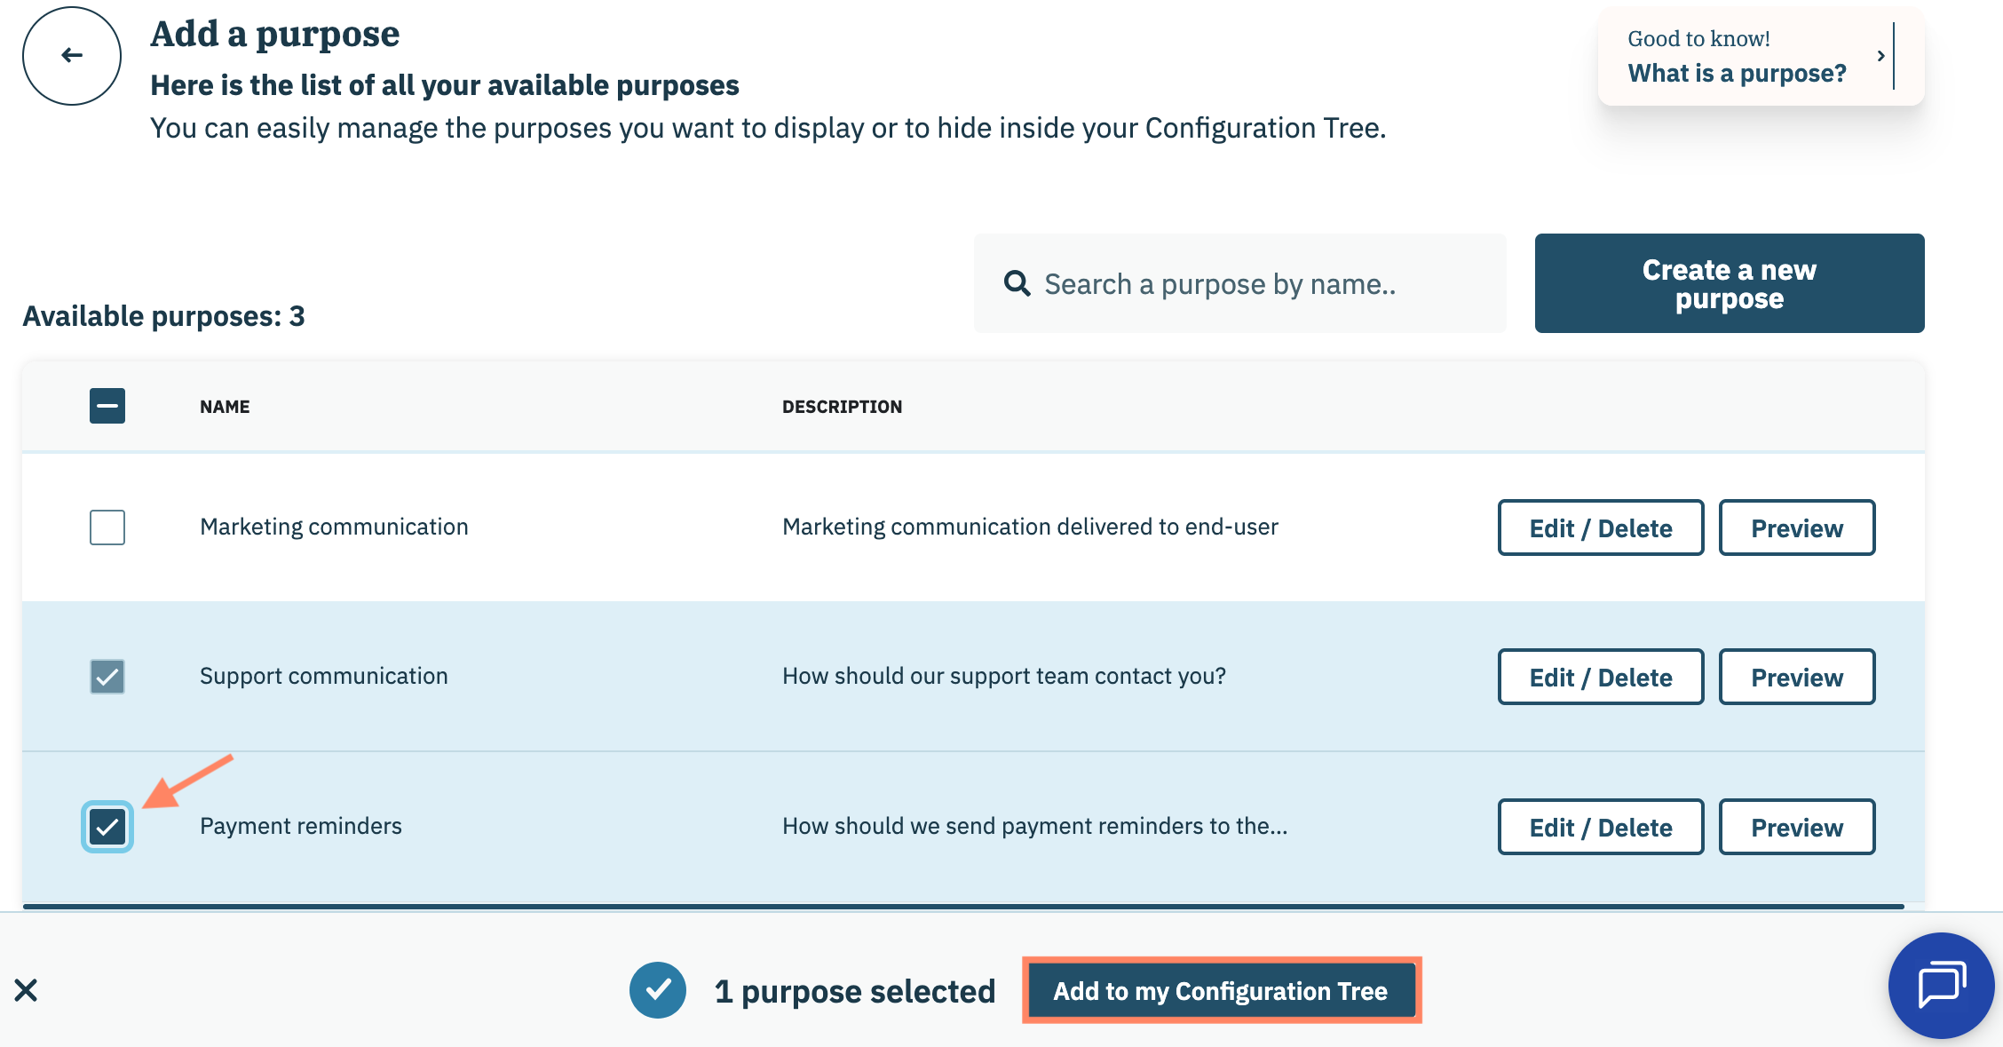Open the 'Good to know!' info card
2003x1047 pixels.
click(1735, 57)
